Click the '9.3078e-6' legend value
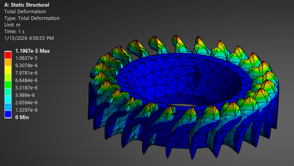Image resolution: width=294 pixels, height=166 pixels. pos(26,66)
